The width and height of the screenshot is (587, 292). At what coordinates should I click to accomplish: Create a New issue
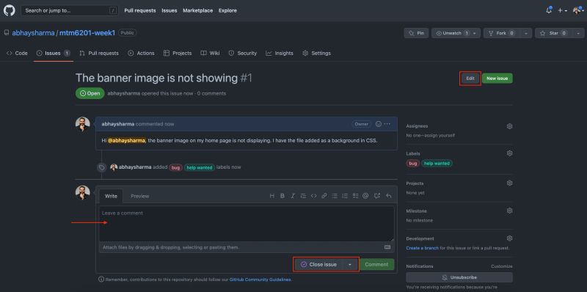coord(497,79)
